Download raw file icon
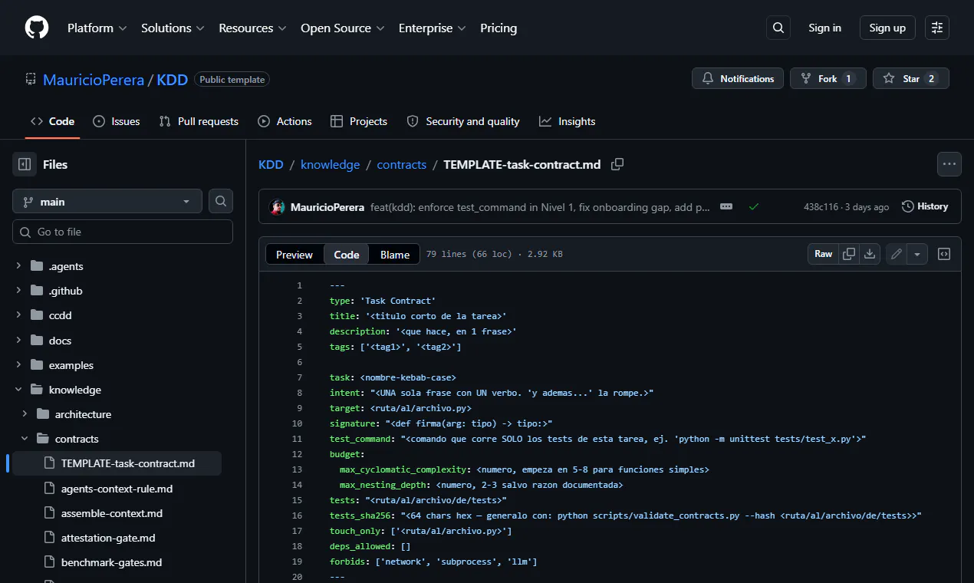 [x=870, y=254]
